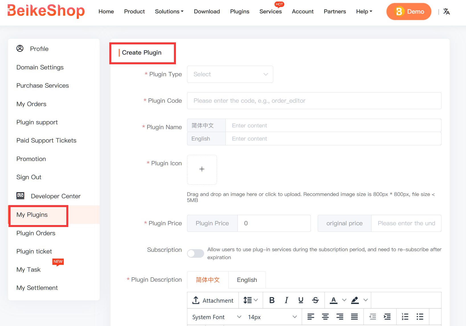The image size is (466, 326).
Task: Click the Profile user icon
Action: pos(20,48)
